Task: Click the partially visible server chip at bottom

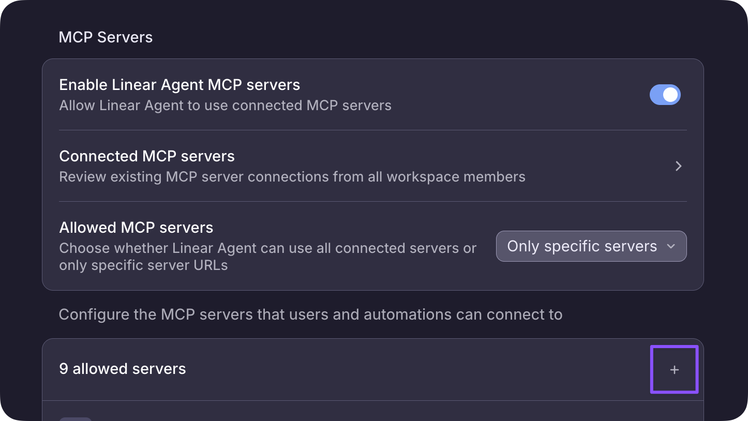Action: point(75,418)
